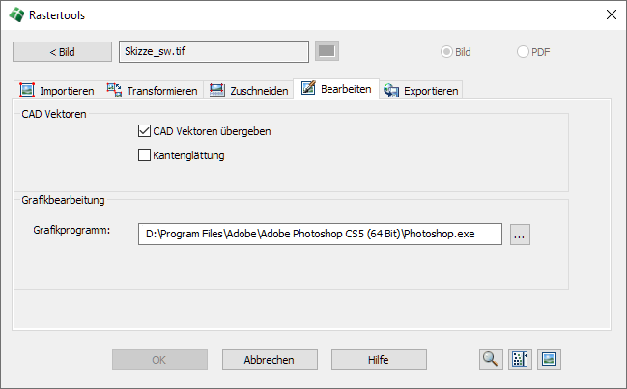Click the landscape picture preview icon
This screenshot has width=627, height=389.
[550, 360]
